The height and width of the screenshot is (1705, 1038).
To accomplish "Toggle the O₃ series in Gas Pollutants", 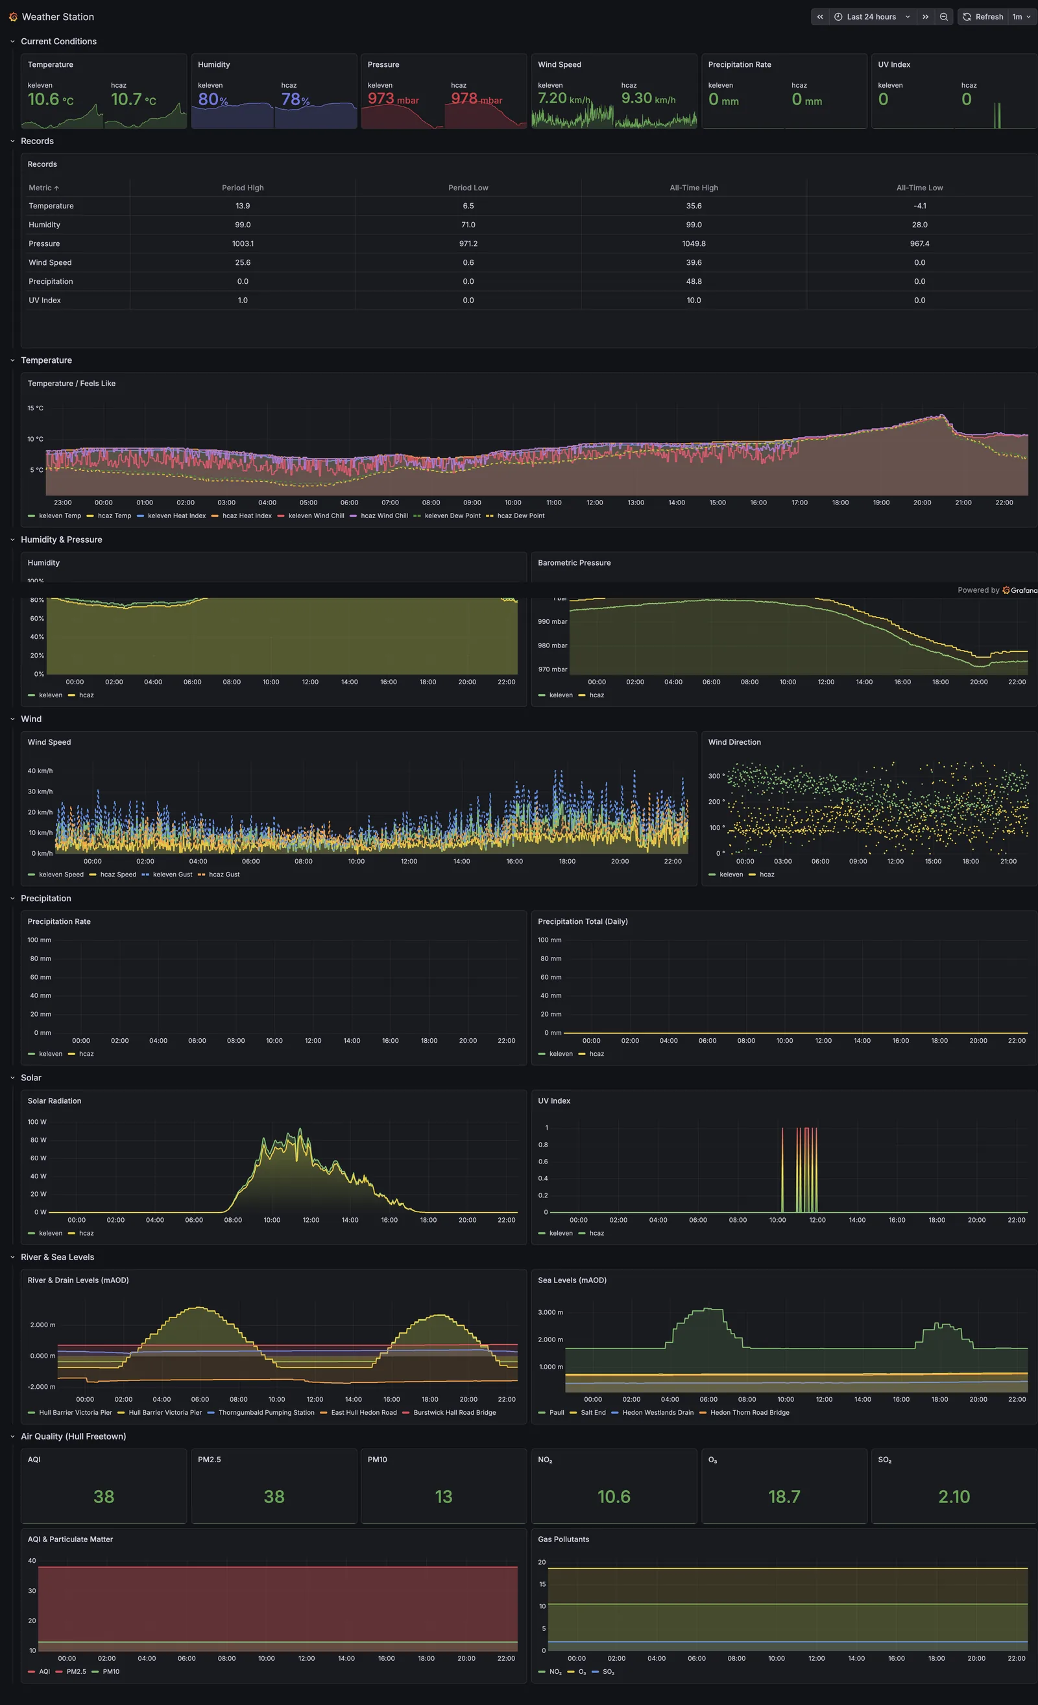I will coord(583,1671).
